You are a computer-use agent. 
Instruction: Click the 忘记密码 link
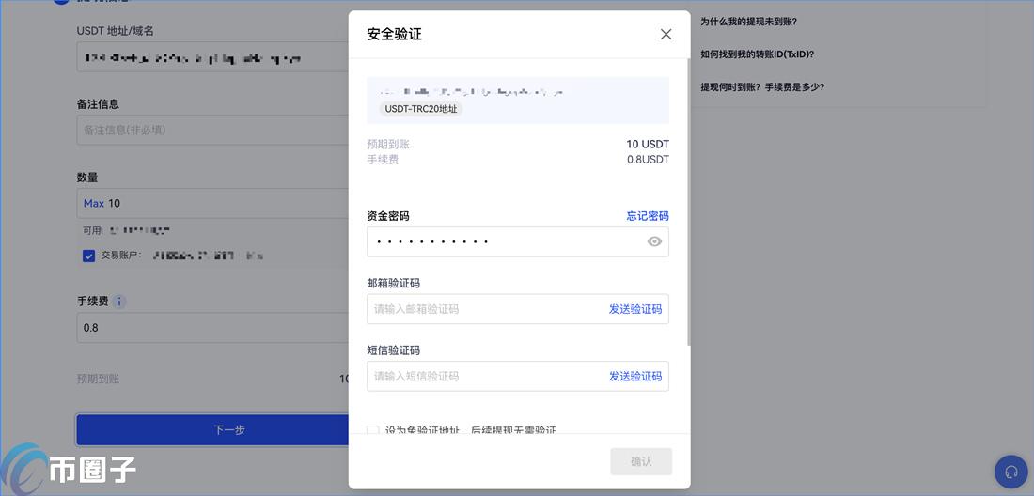648,216
